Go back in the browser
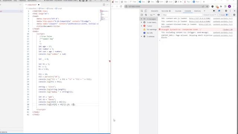 coord(112,6)
